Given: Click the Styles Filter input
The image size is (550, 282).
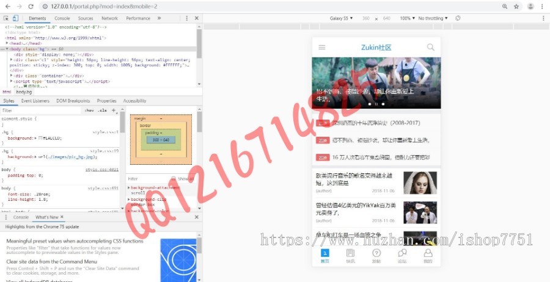Looking at the screenshot, I should 40,110.
